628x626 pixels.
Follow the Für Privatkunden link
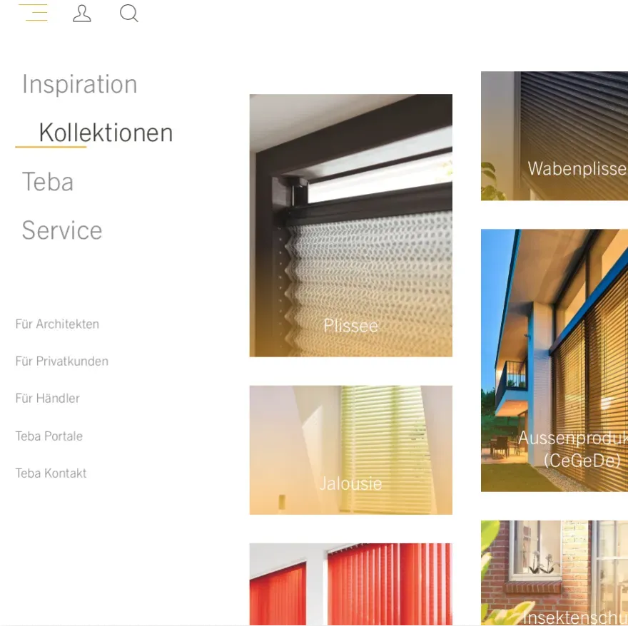[x=61, y=361]
